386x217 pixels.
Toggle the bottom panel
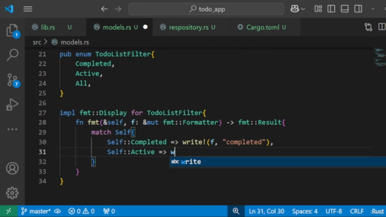point(344,9)
